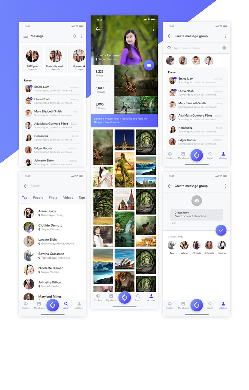Tap the search magnifier in the Message header
249x390 pixels.
[75, 36]
